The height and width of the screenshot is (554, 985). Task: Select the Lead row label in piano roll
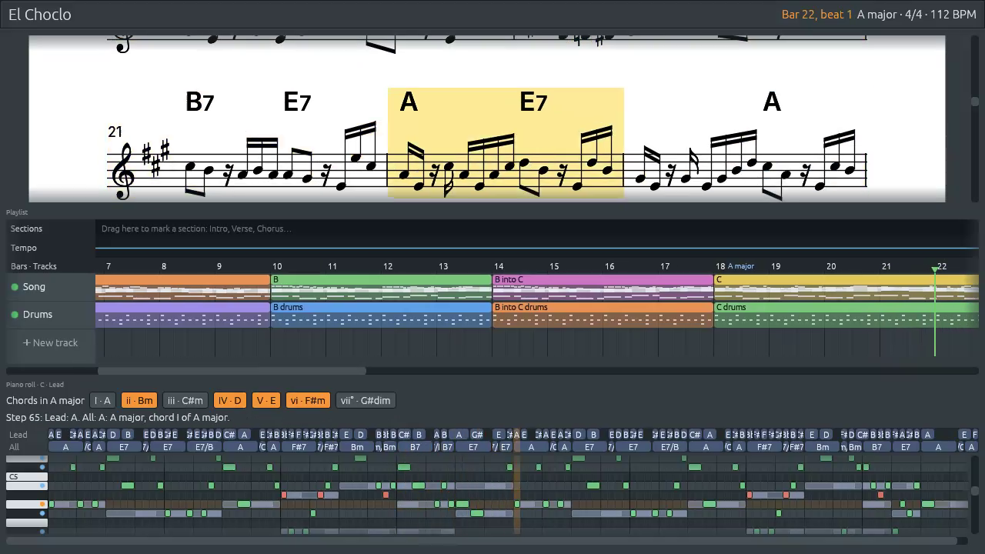pos(18,435)
